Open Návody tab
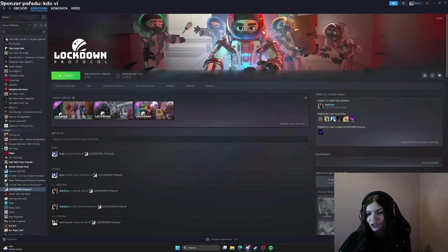Viewport: 448px width, 252px height. pos(190,86)
